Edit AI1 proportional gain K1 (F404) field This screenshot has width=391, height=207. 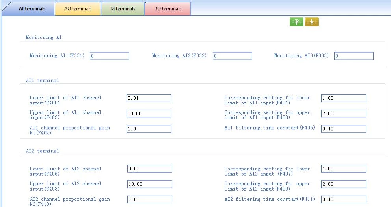pos(149,129)
